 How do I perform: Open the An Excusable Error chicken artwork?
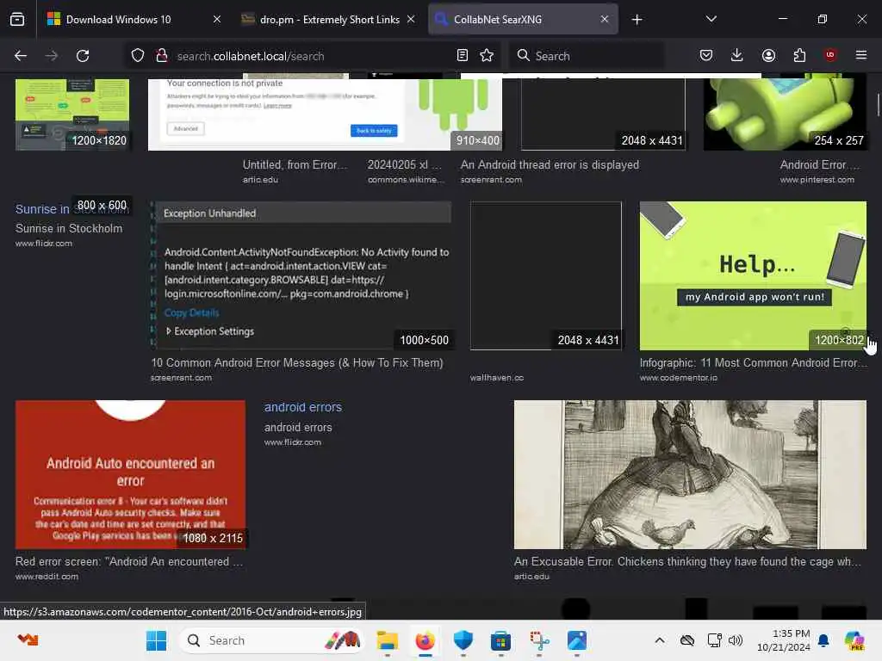(690, 474)
